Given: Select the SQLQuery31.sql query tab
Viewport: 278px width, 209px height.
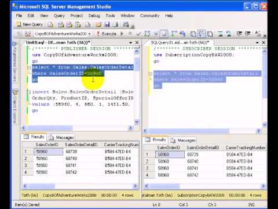Looking at the screenshot, I should (x=180, y=42).
